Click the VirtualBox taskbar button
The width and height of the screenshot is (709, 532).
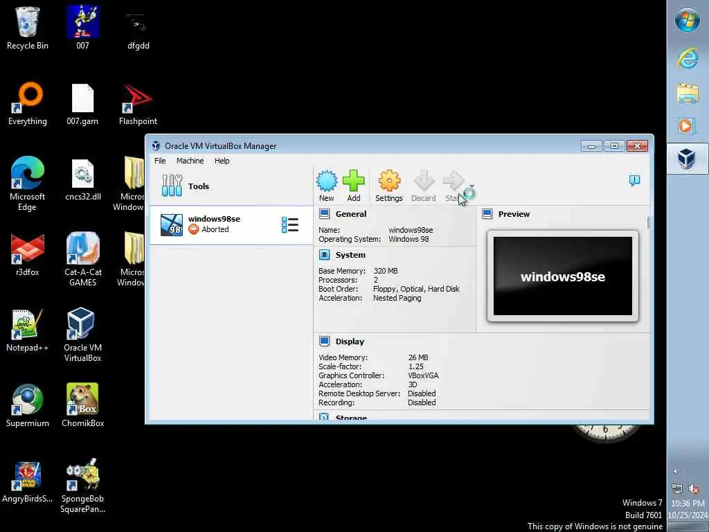click(x=688, y=159)
